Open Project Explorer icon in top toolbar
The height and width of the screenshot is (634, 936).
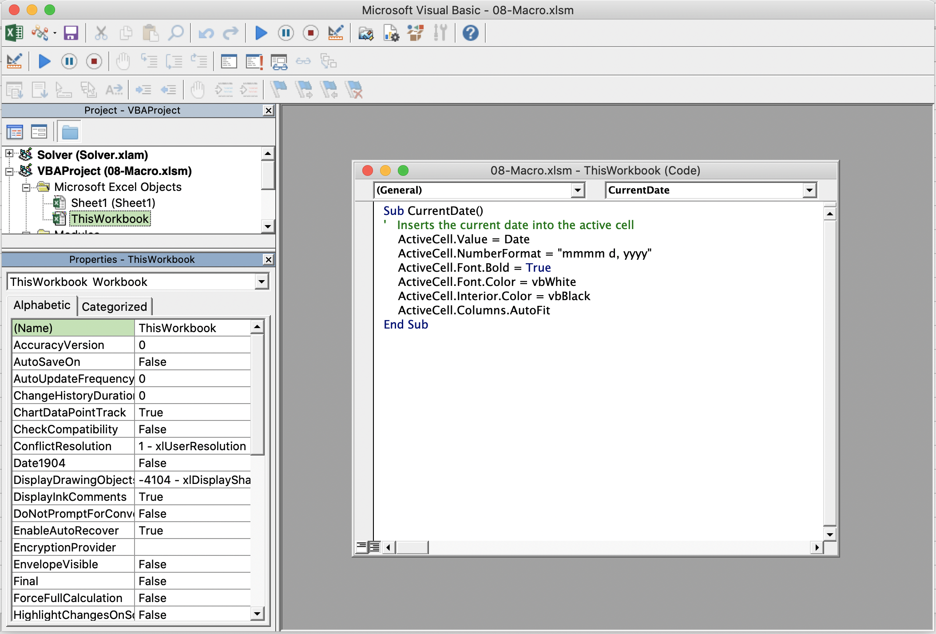366,33
